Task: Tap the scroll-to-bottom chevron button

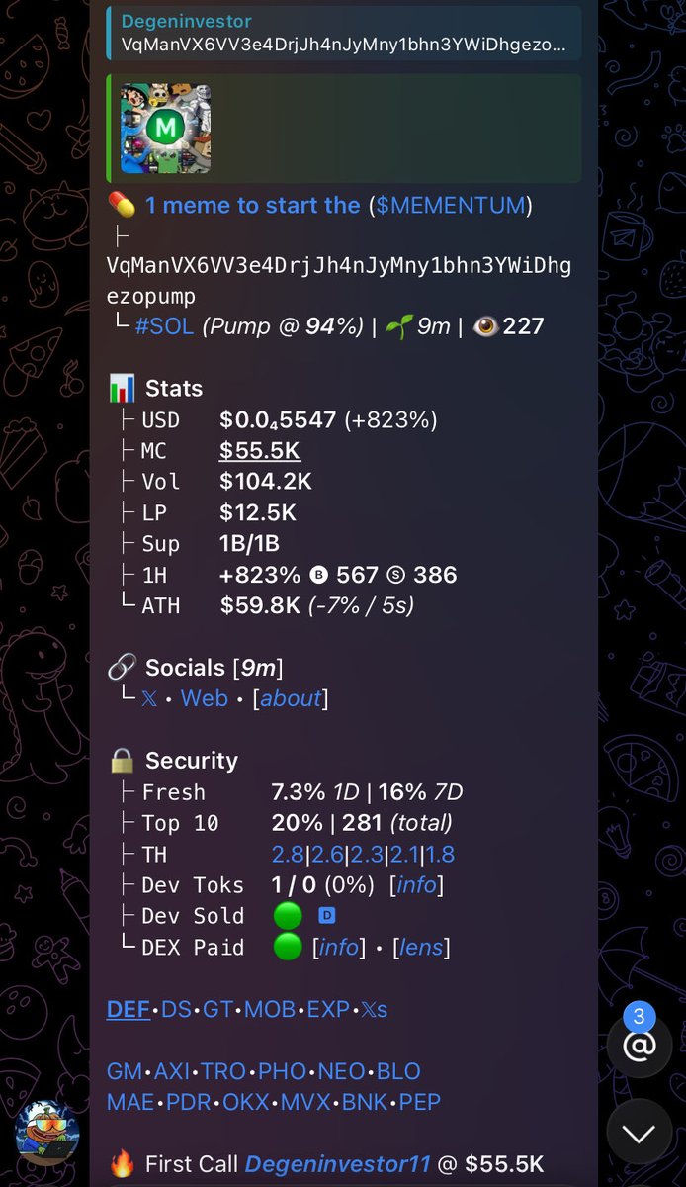Action: pos(639,1133)
